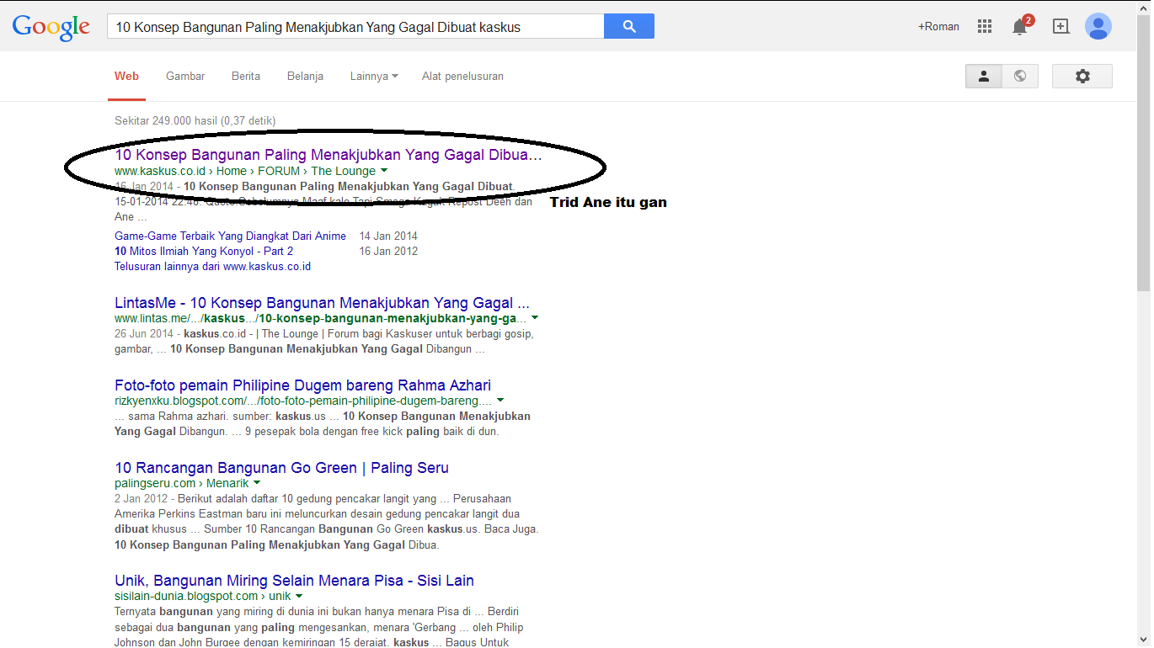Expand the rizkyenxku.blogspot.com dropdown arrow

point(500,401)
